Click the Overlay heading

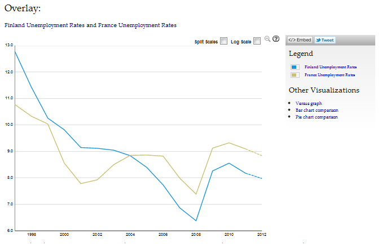pos(23,8)
